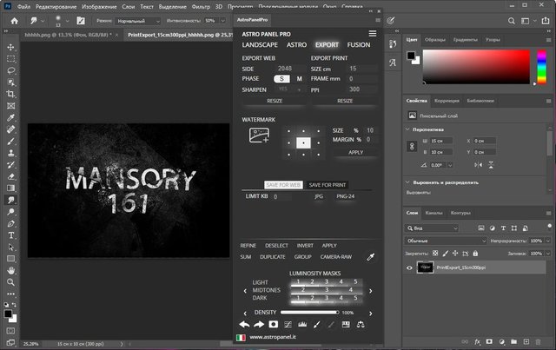Click the share icon at top right
The image size is (556, 350).
tap(546, 21)
